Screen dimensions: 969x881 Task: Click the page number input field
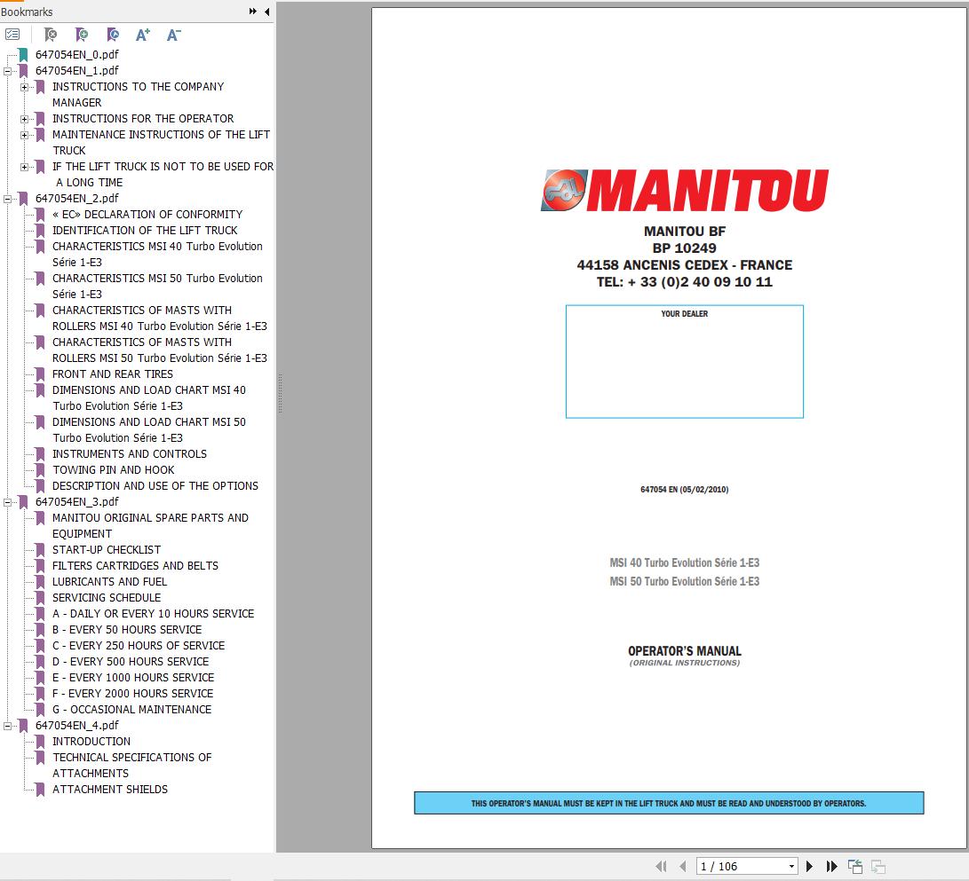pyautogui.click(x=737, y=866)
